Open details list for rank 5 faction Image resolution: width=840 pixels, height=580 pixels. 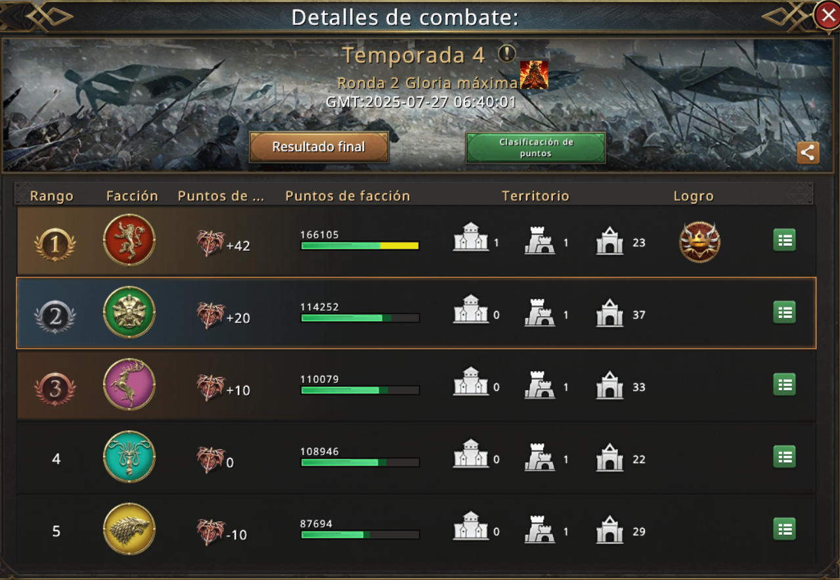[784, 529]
